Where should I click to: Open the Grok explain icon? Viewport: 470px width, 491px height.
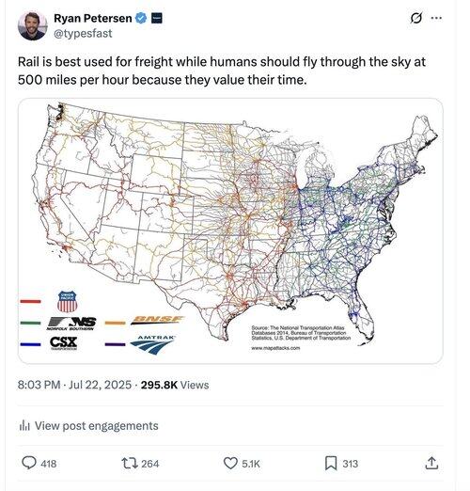(x=415, y=18)
